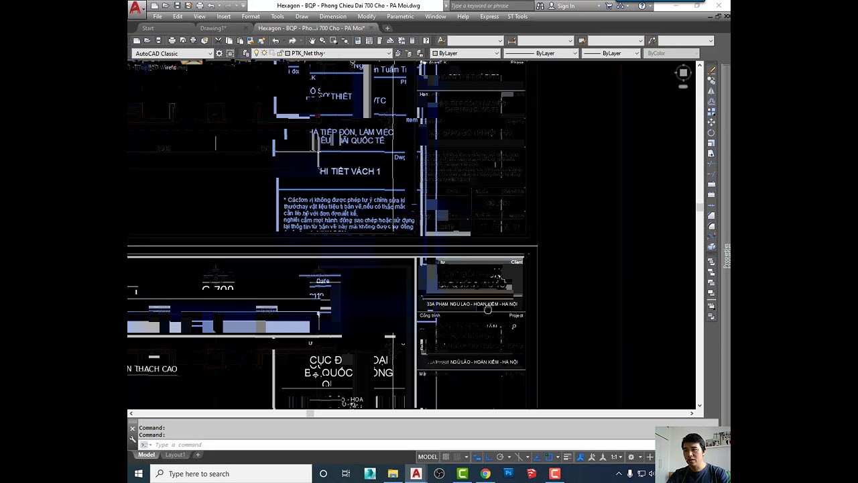
Task: Switch to the Drawing1* file tab
Action: point(213,28)
